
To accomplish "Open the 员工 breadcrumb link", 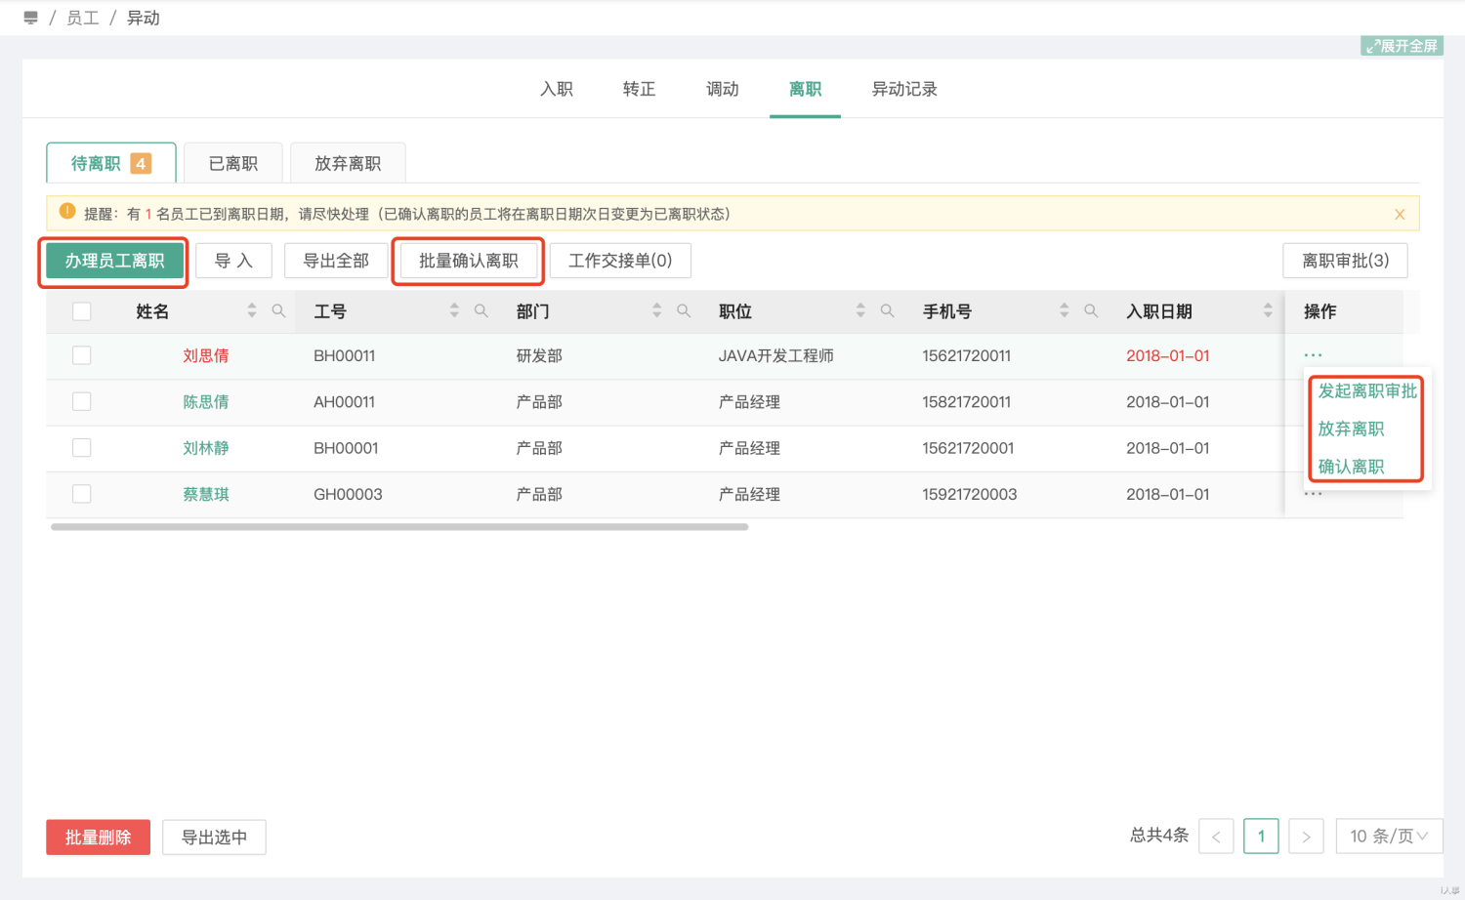I will [83, 18].
